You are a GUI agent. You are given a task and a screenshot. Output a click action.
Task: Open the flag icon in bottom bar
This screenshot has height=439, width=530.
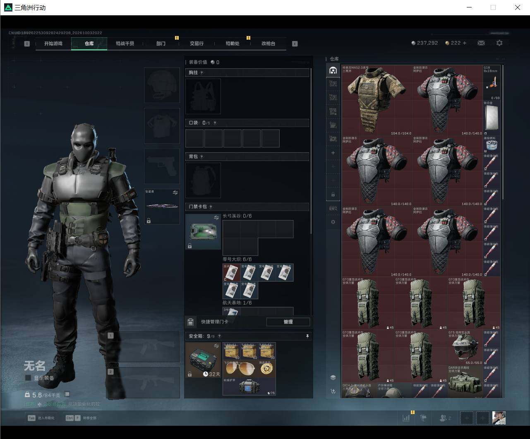point(423,418)
